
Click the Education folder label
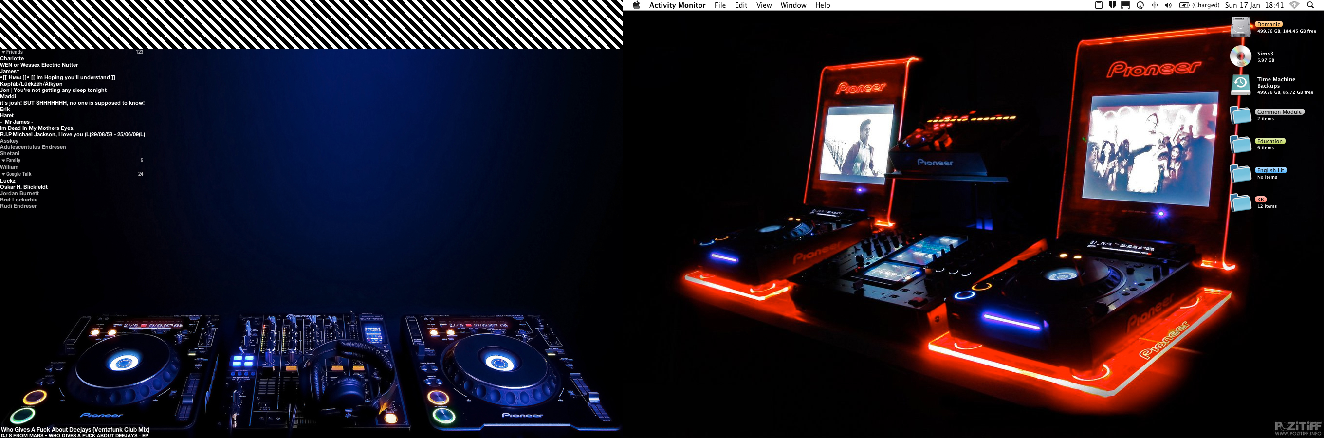coord(1270,141)
